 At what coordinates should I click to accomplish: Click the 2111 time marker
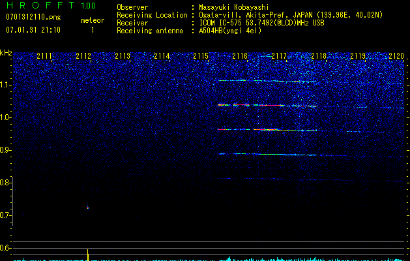click(x=44, y=55)
